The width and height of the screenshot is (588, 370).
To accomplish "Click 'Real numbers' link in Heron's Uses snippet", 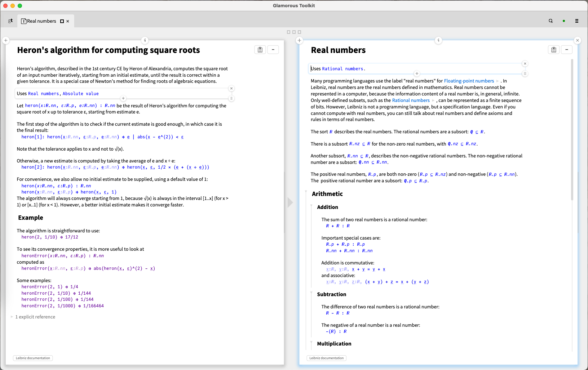I will point(43,94).
